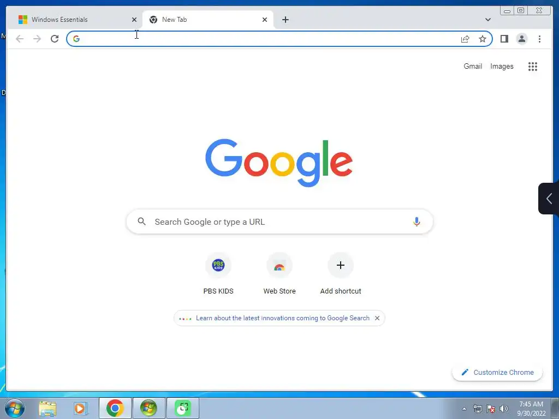Click the network tray icon
The width and height of the screenshot is (559, 419).
click(477, 409)
